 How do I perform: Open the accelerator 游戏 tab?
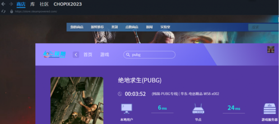tap(105, 55)
